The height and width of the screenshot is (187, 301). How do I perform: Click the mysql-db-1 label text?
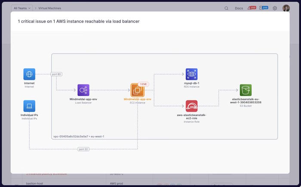pos(191,83)
